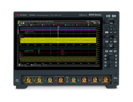Tap the Auto Scale key

tap(107, 32)
